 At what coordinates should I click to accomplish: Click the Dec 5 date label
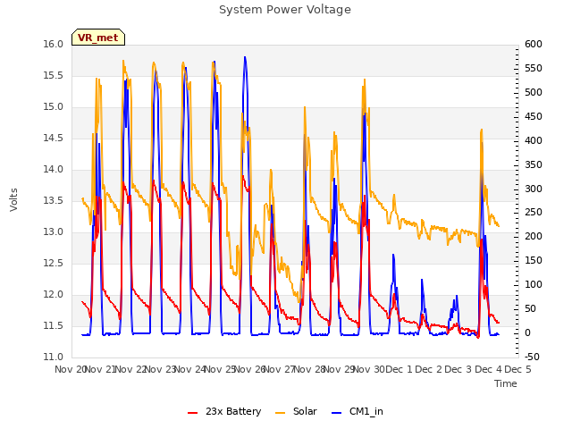click(517, 369)
